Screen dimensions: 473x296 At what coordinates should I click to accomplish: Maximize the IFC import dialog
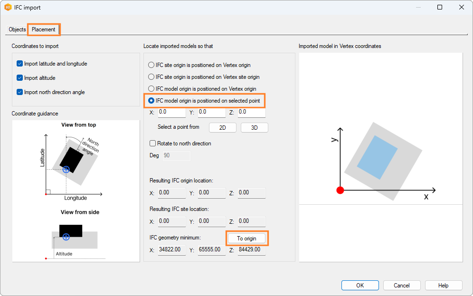tap(439, 7)
